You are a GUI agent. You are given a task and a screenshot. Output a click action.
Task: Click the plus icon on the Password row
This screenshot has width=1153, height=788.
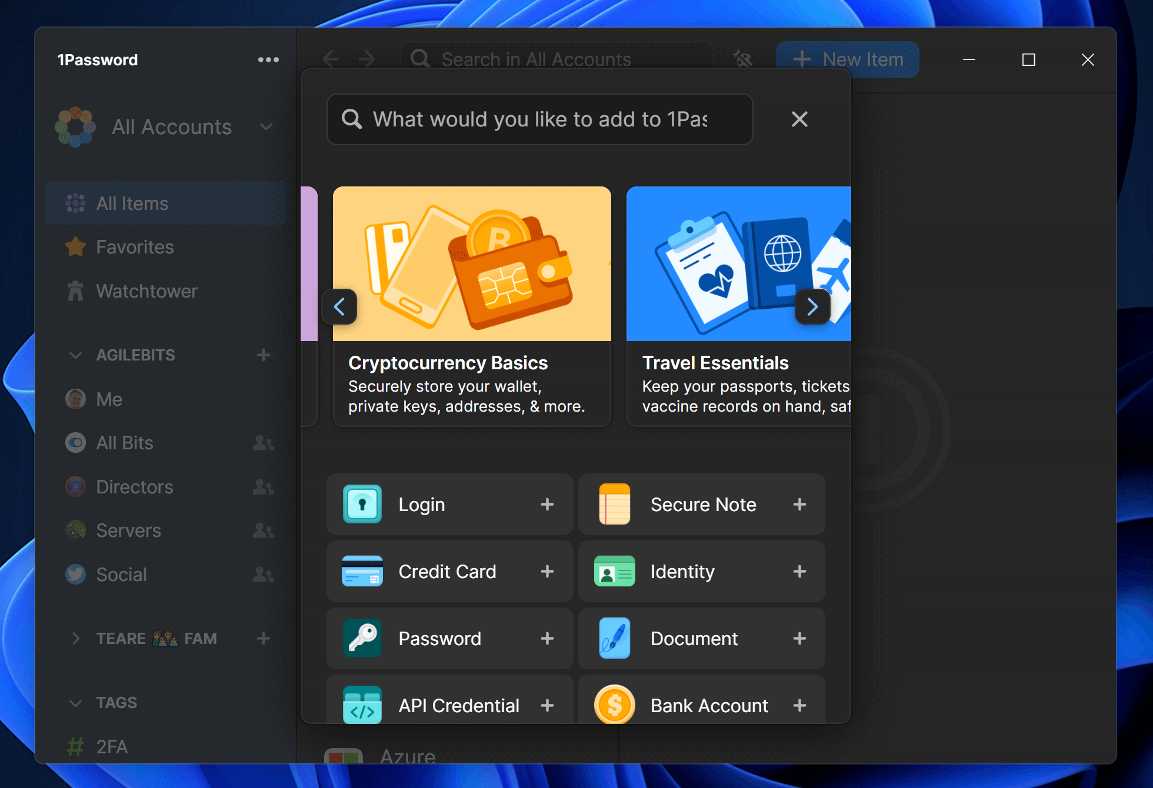click(x=548, y=639)
